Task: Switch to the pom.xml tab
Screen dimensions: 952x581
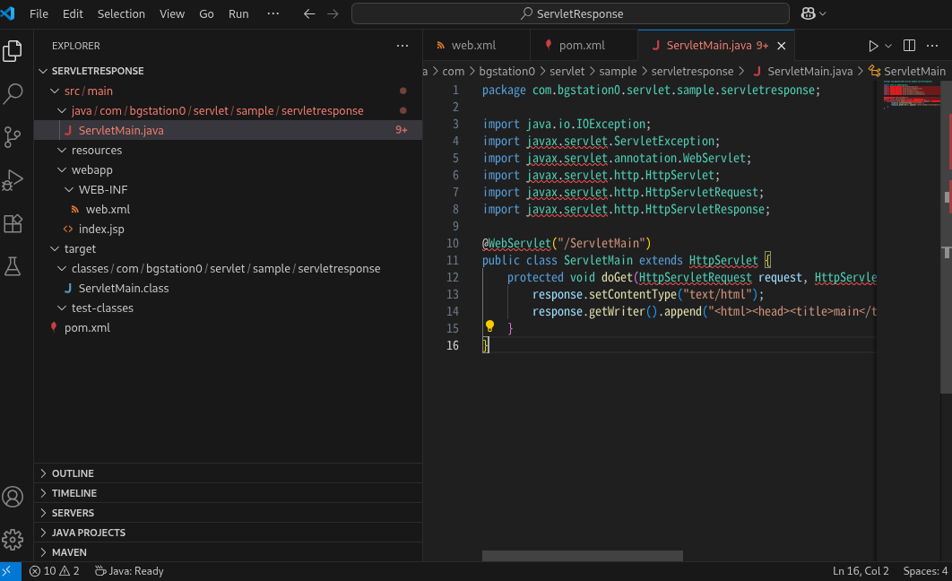Action: (584, 46)
